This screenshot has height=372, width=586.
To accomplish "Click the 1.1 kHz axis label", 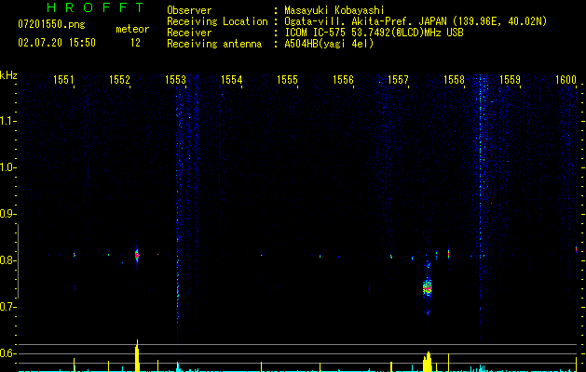I will click(x=7, y=121).
